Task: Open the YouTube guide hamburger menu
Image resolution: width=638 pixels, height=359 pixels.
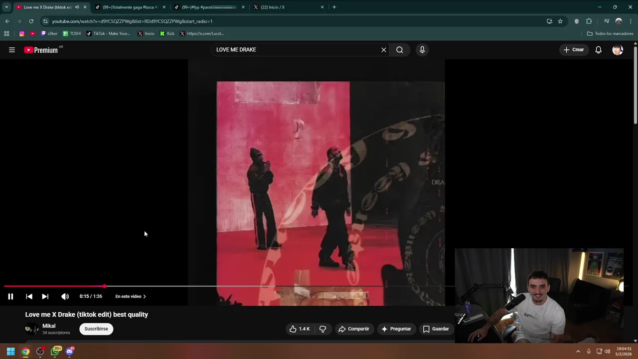Action: 12,50
